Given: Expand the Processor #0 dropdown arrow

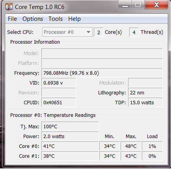Looking at the screenshot, I should [88, 32].
